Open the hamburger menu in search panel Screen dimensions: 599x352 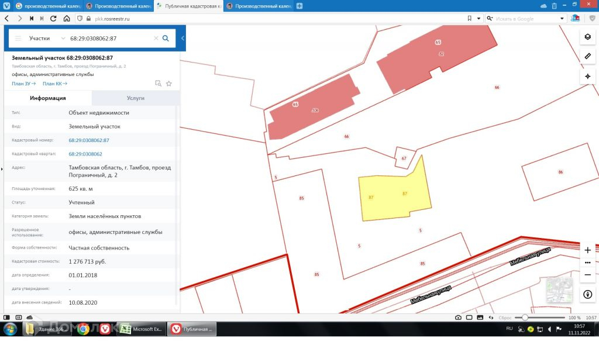coord(18,38)
